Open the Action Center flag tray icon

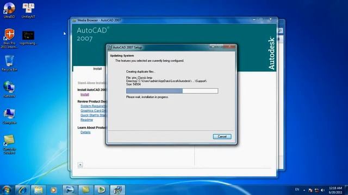click(310, 190)
